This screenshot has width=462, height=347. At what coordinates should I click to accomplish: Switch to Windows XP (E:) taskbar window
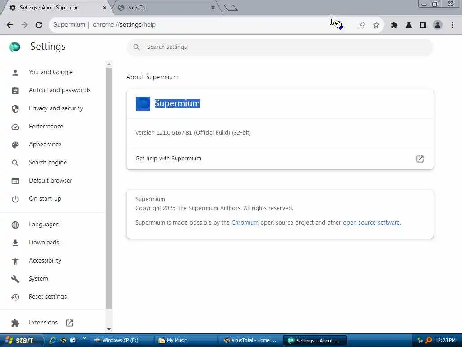point(121,341)
